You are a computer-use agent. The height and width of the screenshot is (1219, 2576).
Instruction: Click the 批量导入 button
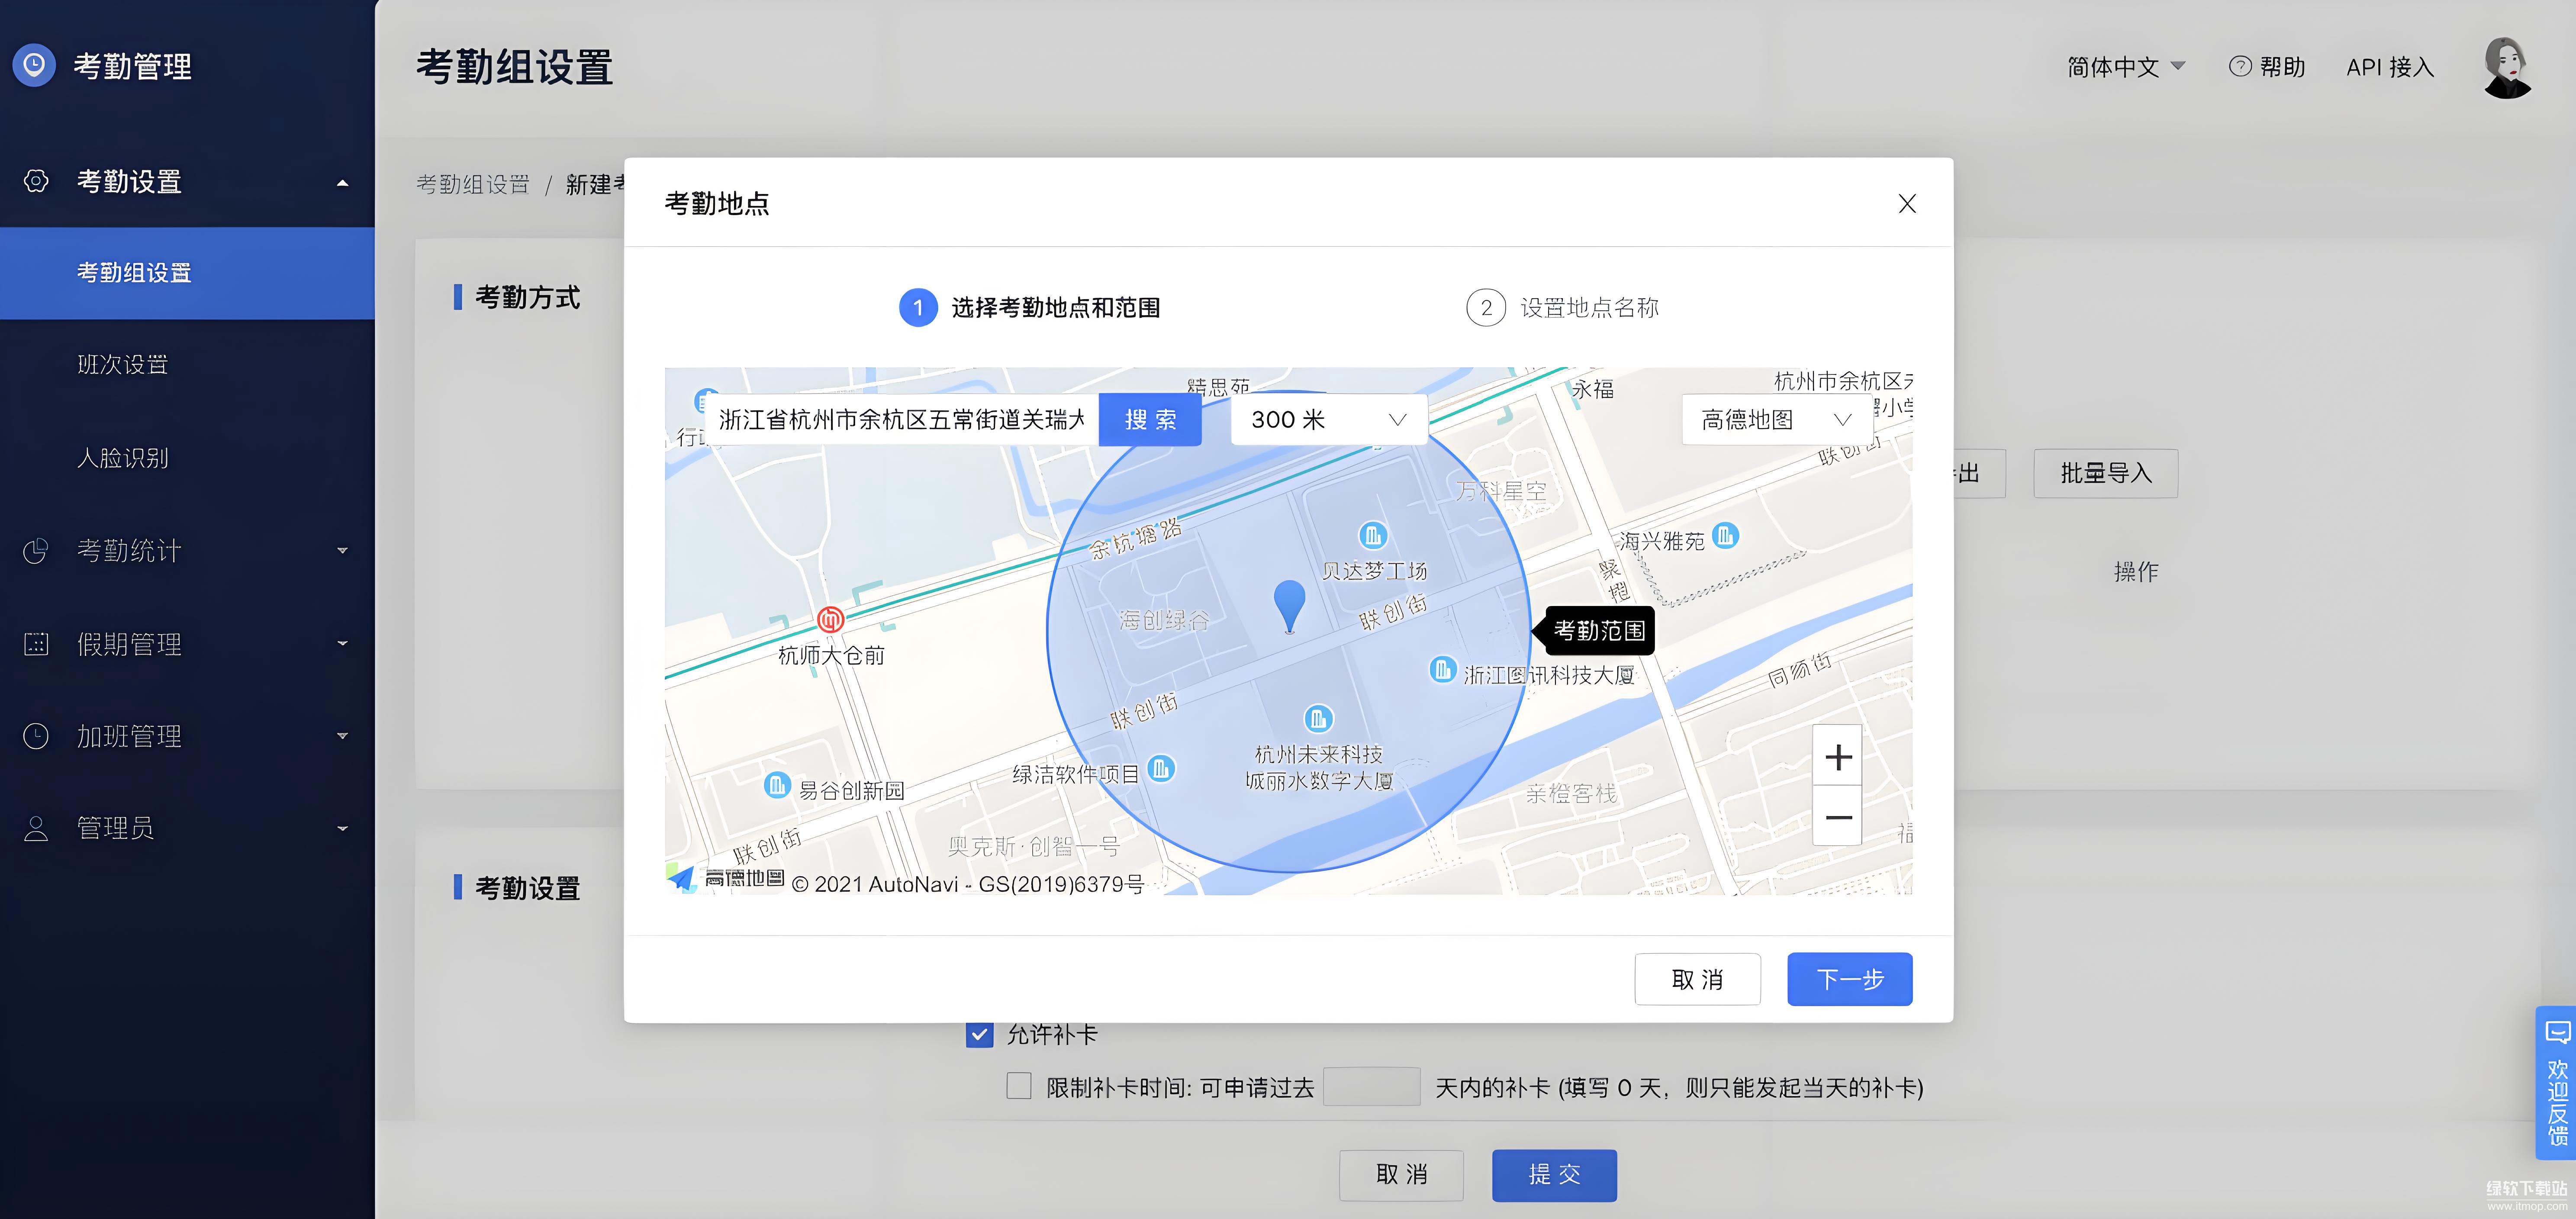click(2105, 473)
